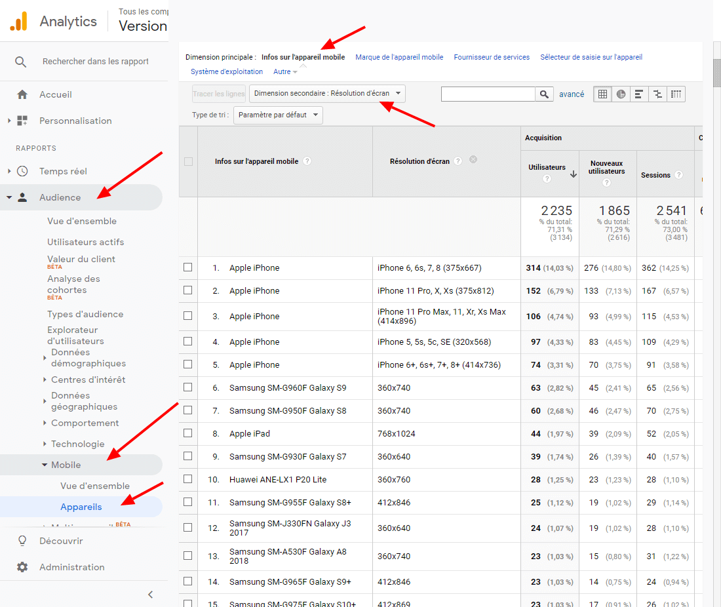Focus the table search input field
This screenshot has height=607, width=721.
click(x=488, y=94)
